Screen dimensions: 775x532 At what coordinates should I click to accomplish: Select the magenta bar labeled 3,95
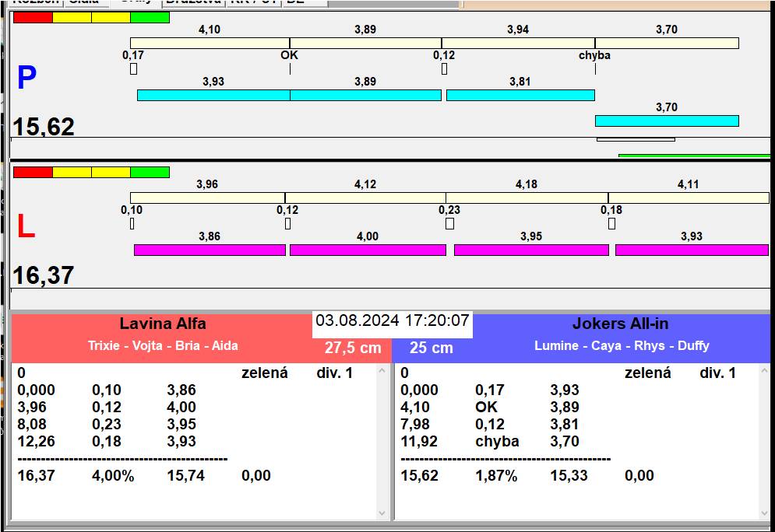coord(531,250)
